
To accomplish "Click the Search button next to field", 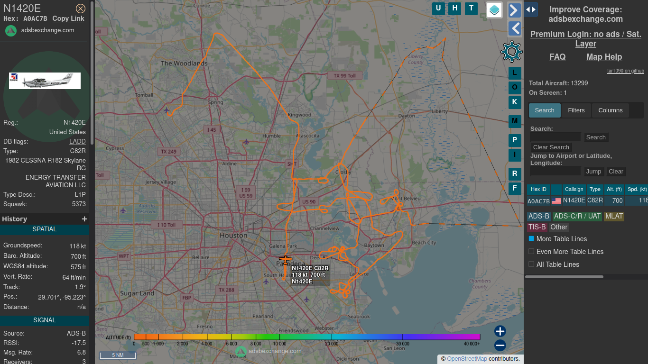I will click(596, 137).
